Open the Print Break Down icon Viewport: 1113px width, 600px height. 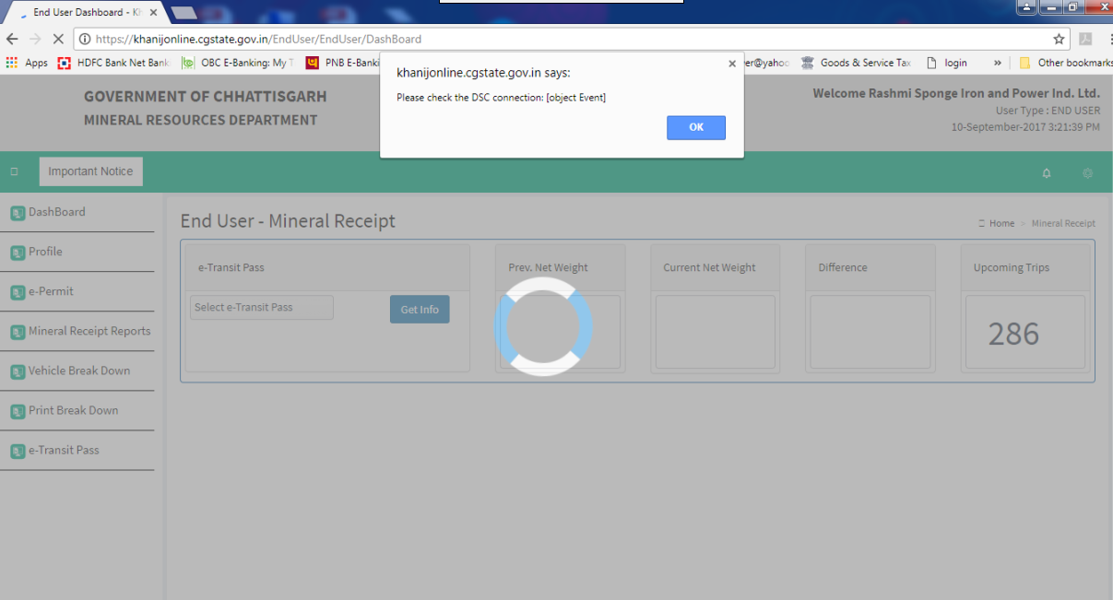coord(16,410)
